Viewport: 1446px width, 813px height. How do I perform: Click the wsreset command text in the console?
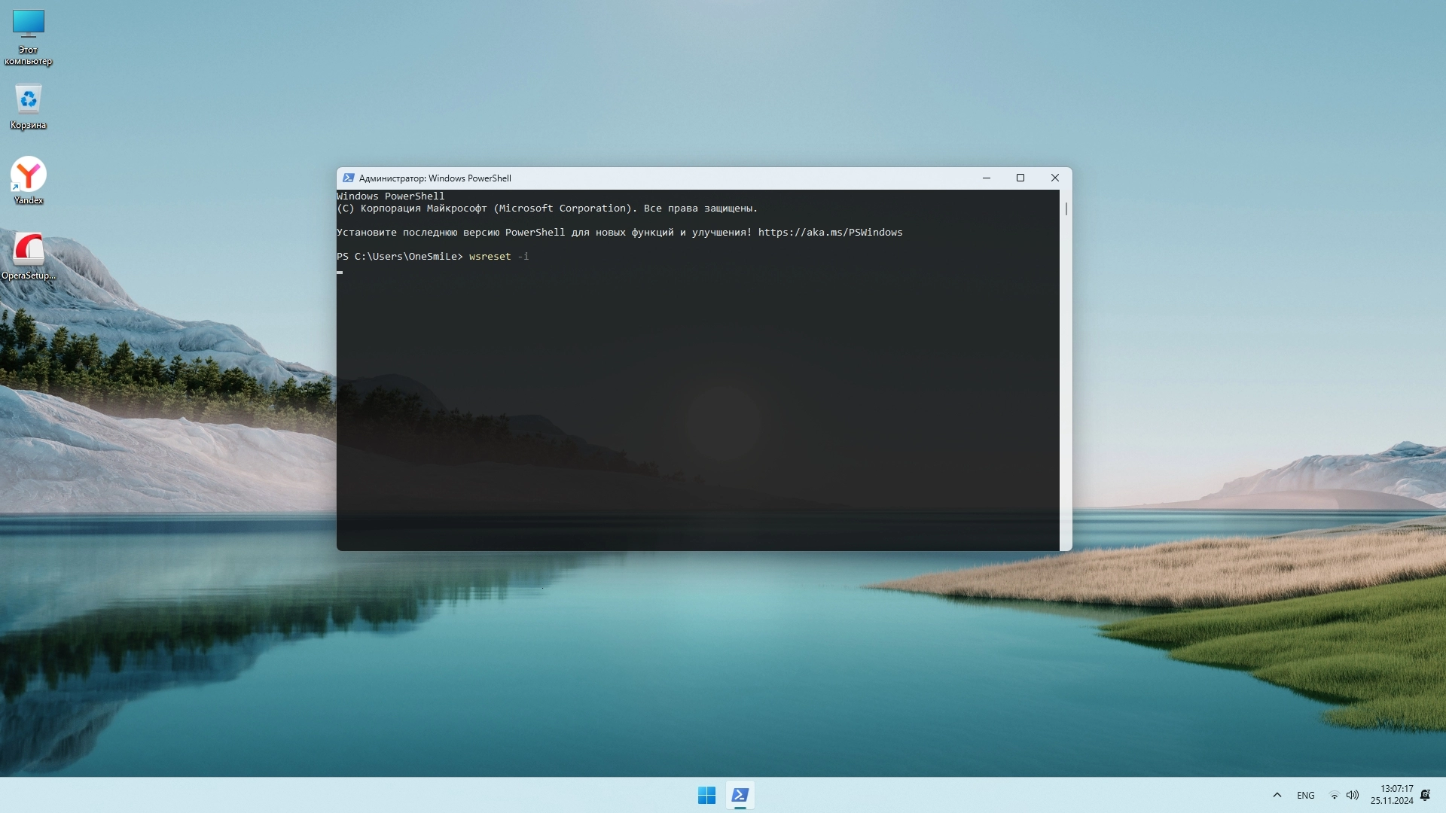(490, 257)
